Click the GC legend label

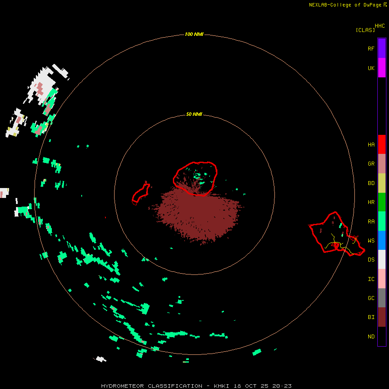(x=371, y=298)
